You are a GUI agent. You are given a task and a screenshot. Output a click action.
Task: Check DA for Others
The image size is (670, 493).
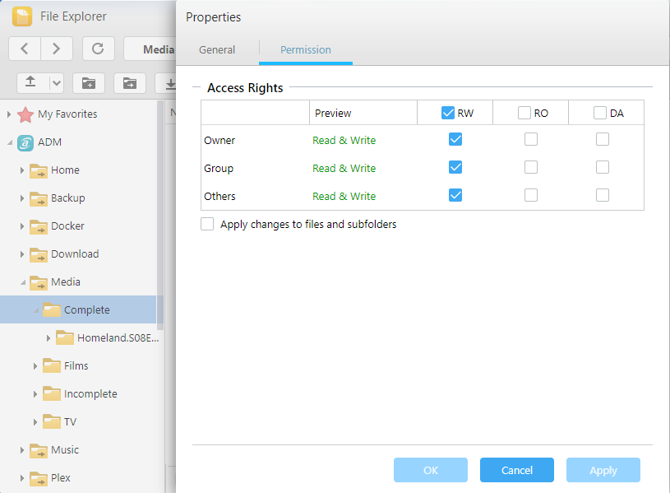tap(602, 195)
